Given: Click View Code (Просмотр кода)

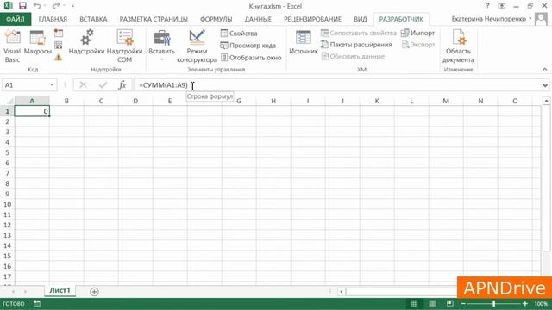Looking at the screenshot, I should pyautogui.click(x=248, y=46).
